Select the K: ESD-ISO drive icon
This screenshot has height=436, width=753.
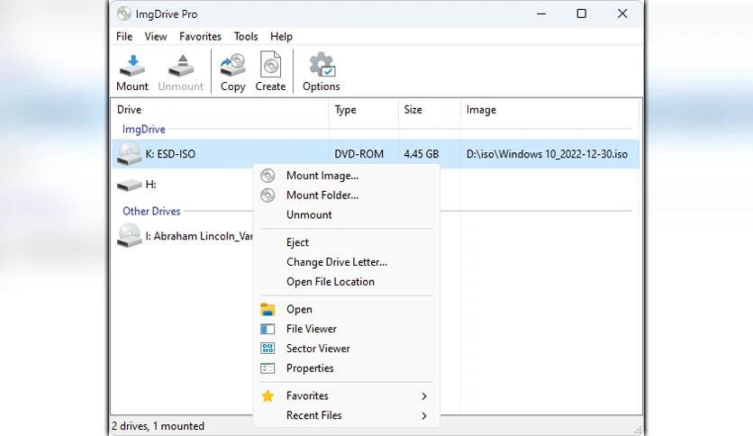[130, 154]
